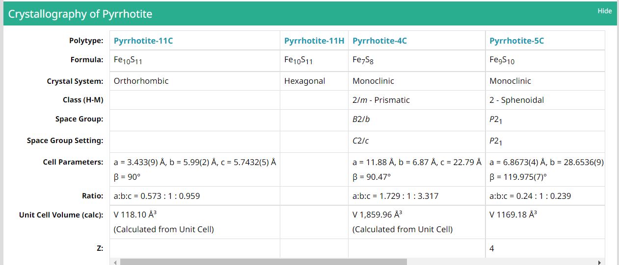Click the Fe7S8 formula cell
Viewport: 619px width, 265px height.
pyautogui.click(x=417, y=60)
